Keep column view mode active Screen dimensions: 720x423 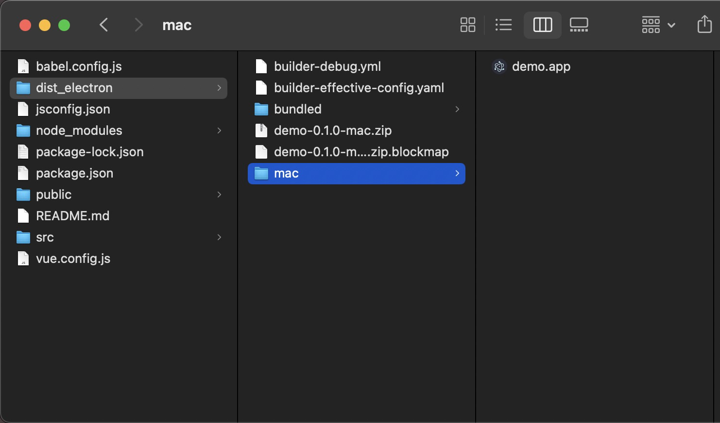(x=542, y=25)
